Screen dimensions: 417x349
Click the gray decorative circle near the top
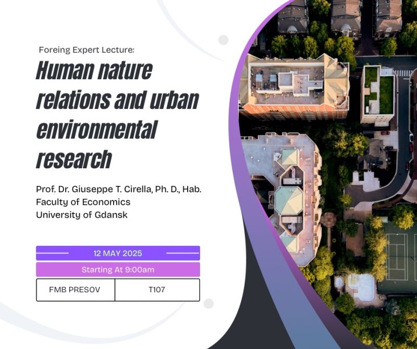tap(224, 40)
